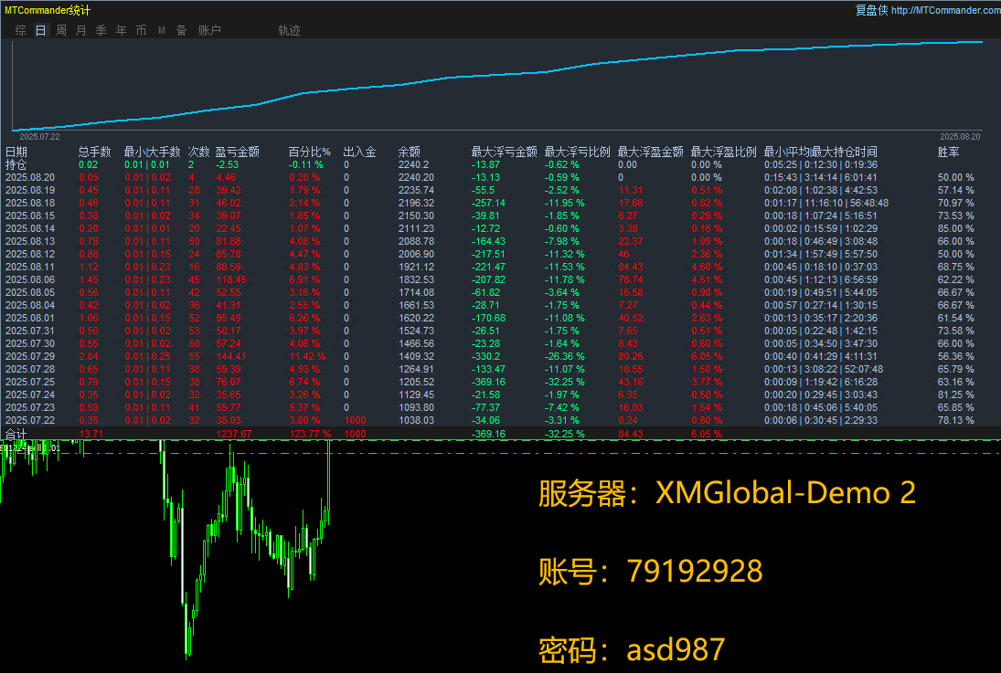Click the MTCommander统计 panel title

[48, 10]
